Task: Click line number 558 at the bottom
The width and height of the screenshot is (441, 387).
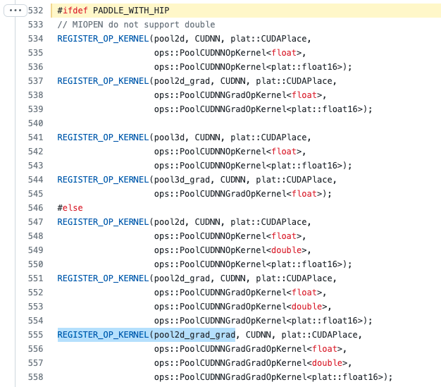Action: (35, 377)
